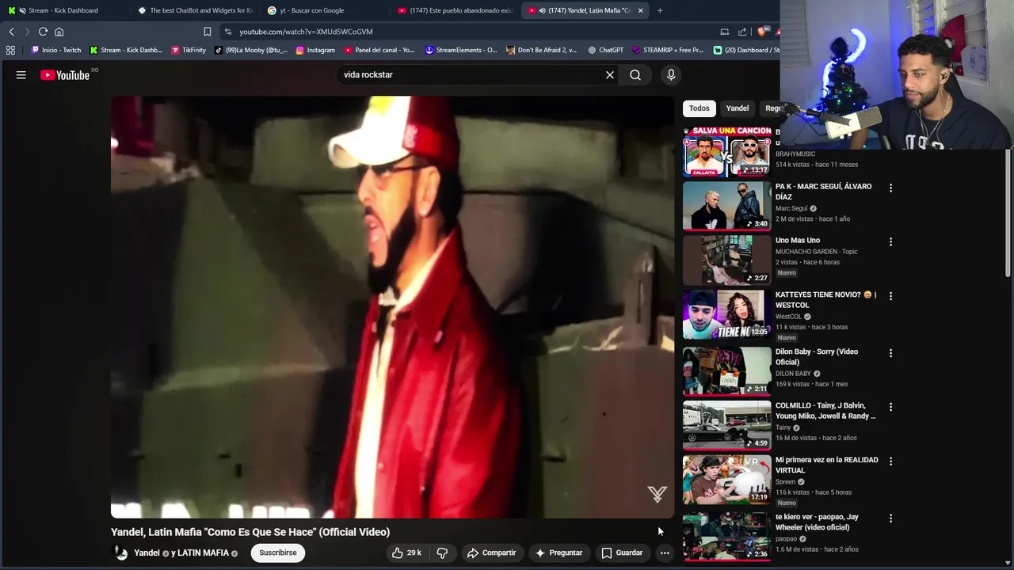Open options for Mi primera vez REALIDAD VIRTUAL

click(890, 461)
